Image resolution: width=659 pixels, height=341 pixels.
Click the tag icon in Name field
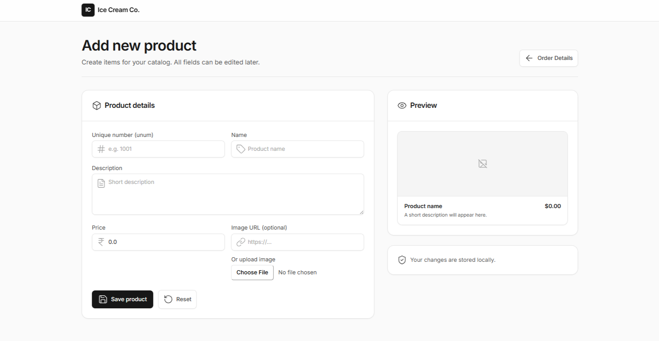(x=240, y=149)
